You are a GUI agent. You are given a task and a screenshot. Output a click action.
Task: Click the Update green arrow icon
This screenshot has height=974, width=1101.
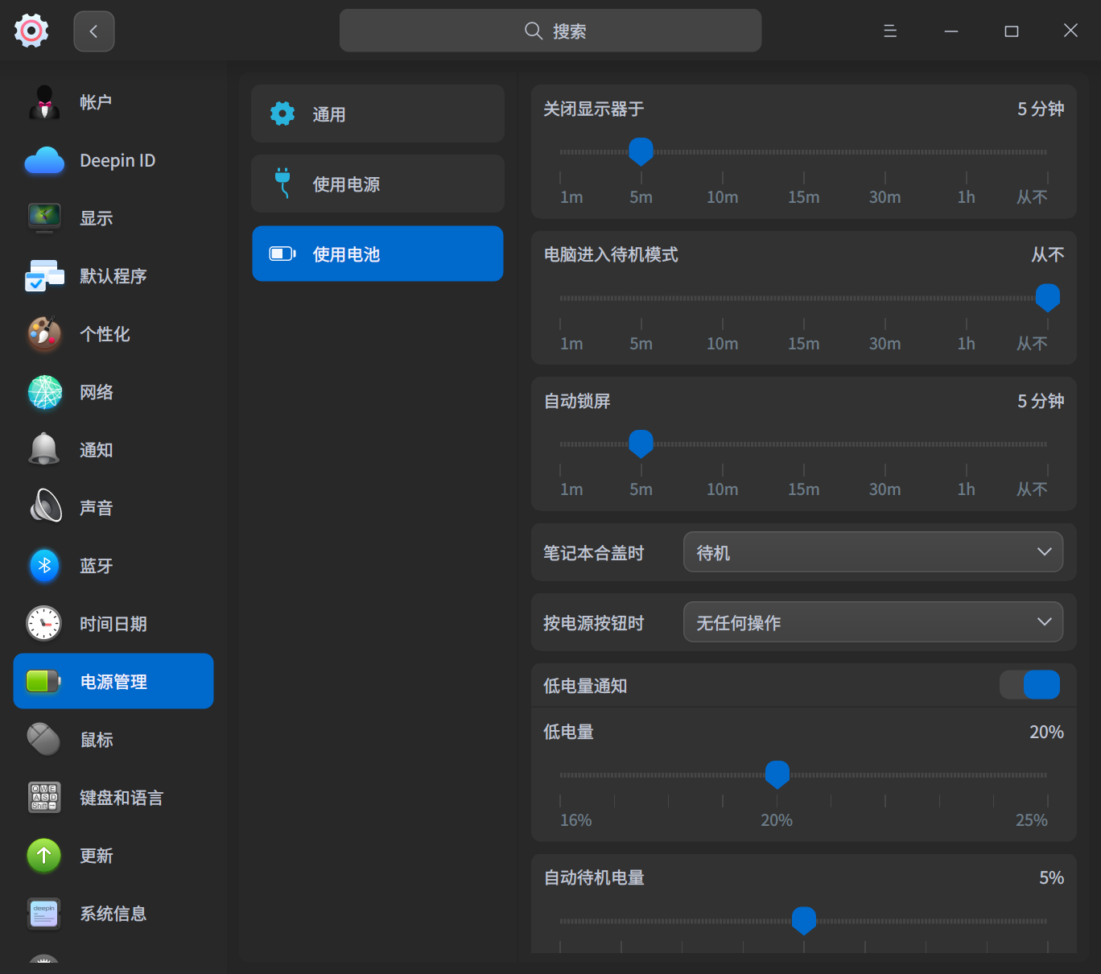(44, 856)
